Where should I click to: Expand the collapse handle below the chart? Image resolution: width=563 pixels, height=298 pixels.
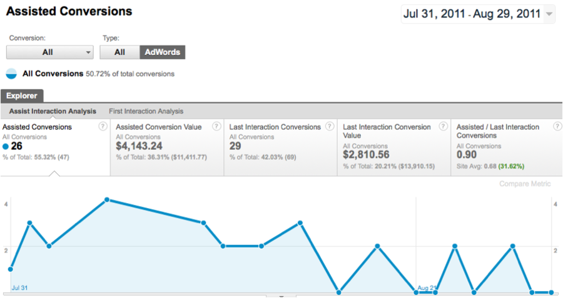click(x=281, y=296)
